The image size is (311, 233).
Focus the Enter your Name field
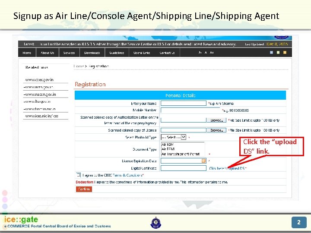coord(184,103)
